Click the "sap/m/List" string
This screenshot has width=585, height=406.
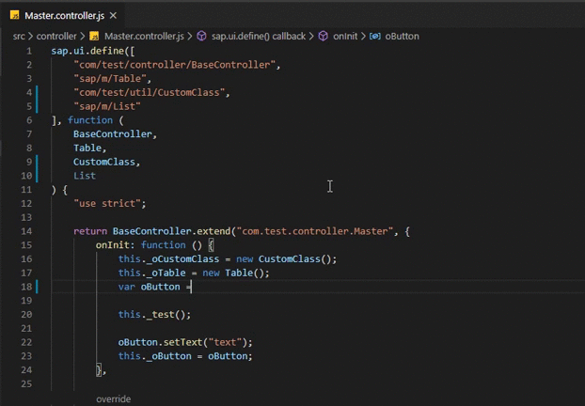pyautogui.click(x=107, y=106)
